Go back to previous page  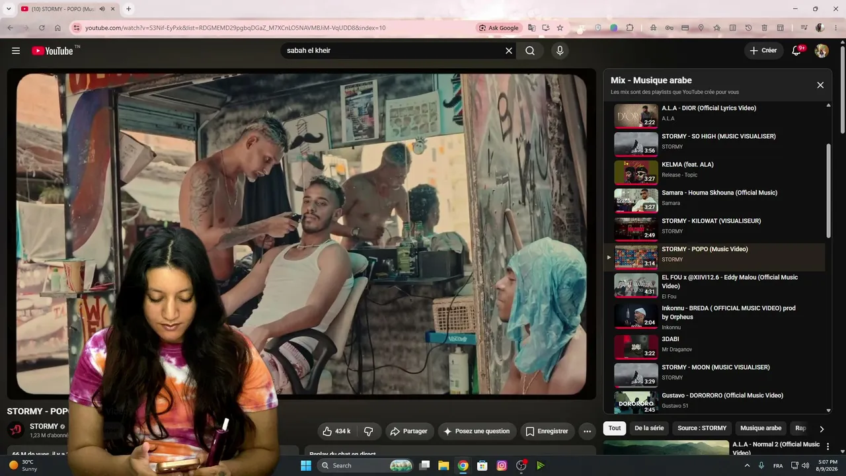pos(10,28)
